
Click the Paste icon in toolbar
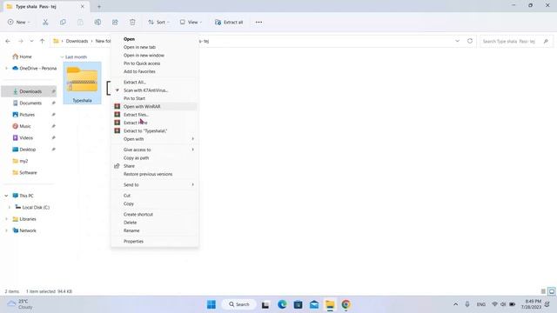click(80, 22)
